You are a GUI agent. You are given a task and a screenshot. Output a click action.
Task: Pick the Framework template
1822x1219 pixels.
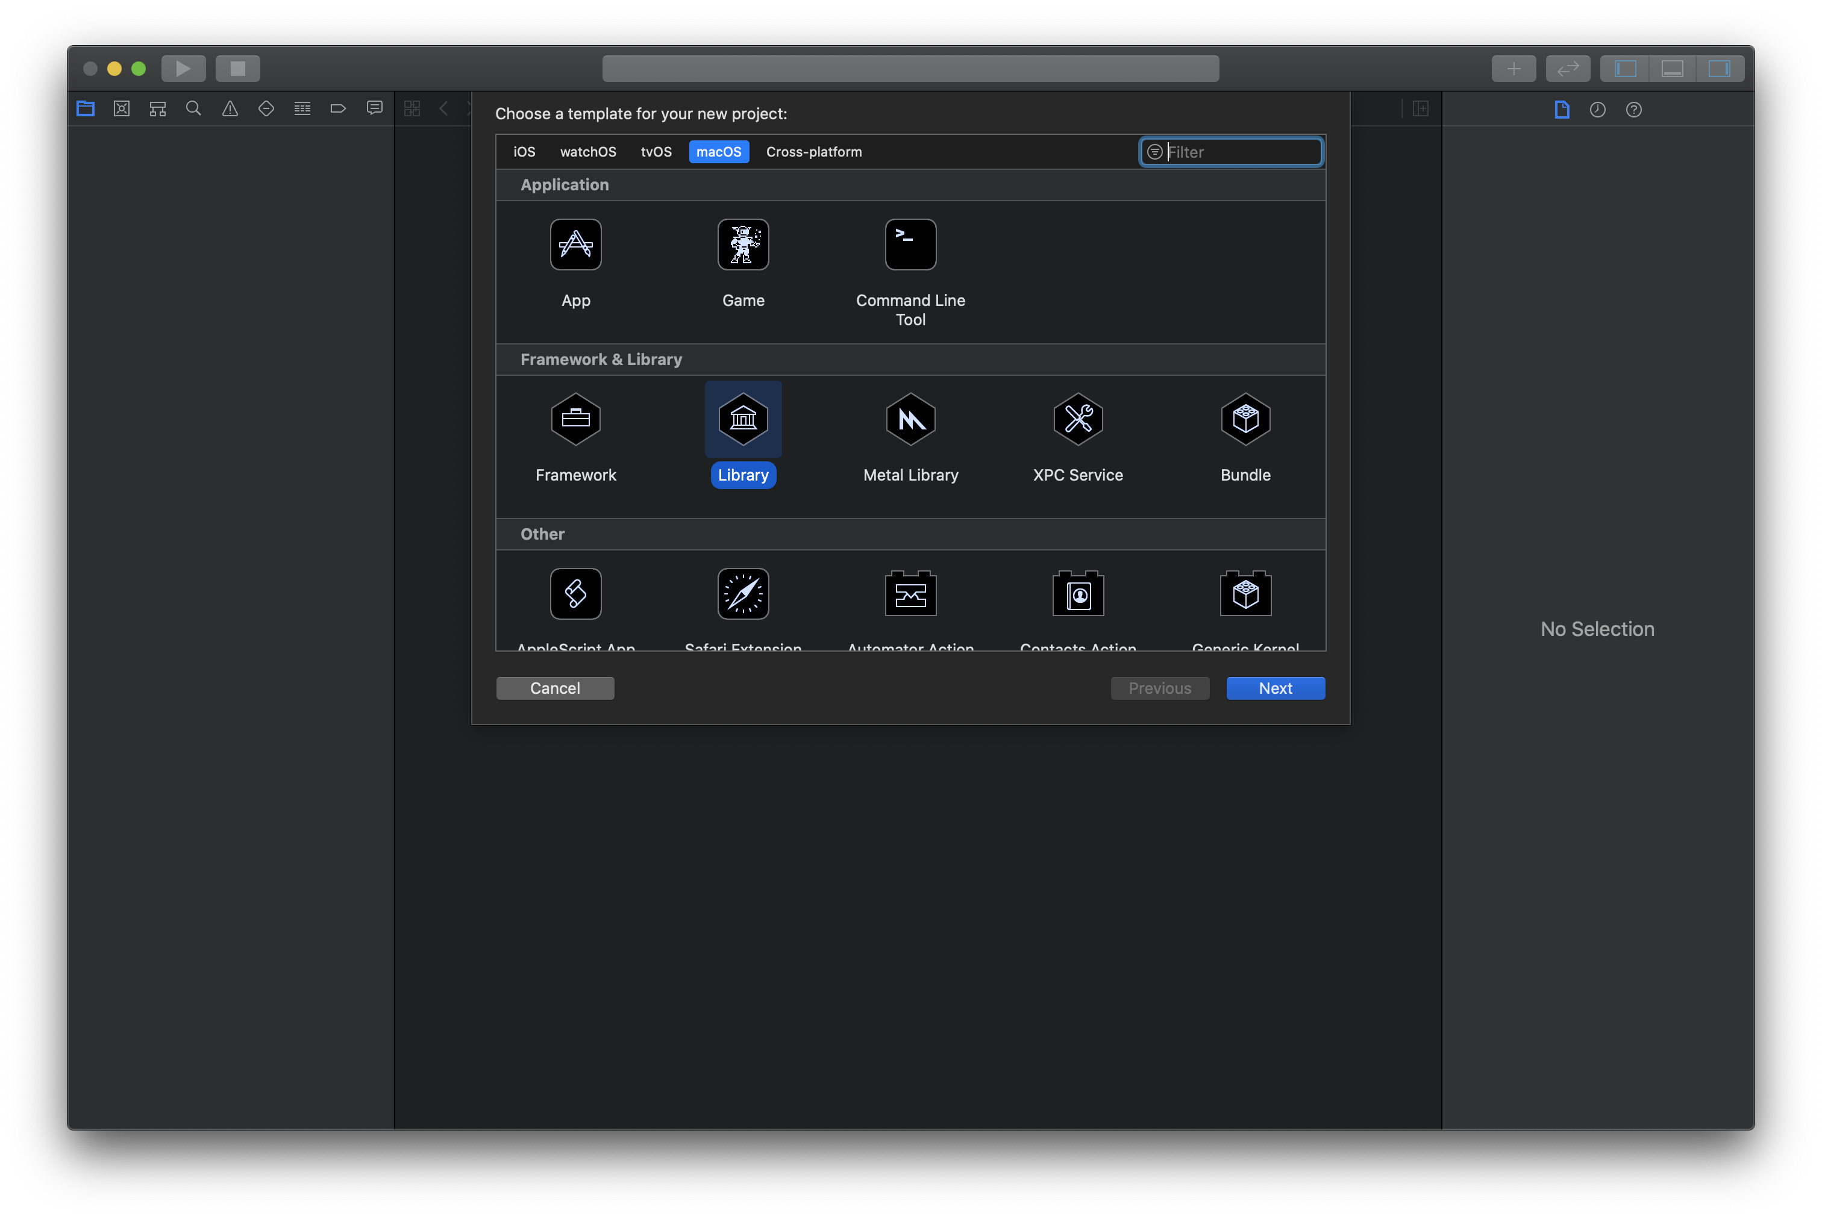pyautogui.click(x=575, y=420)
